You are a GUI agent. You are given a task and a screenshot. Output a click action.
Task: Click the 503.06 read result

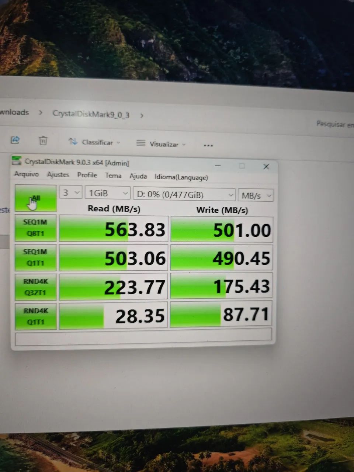[x=114, y=258]
